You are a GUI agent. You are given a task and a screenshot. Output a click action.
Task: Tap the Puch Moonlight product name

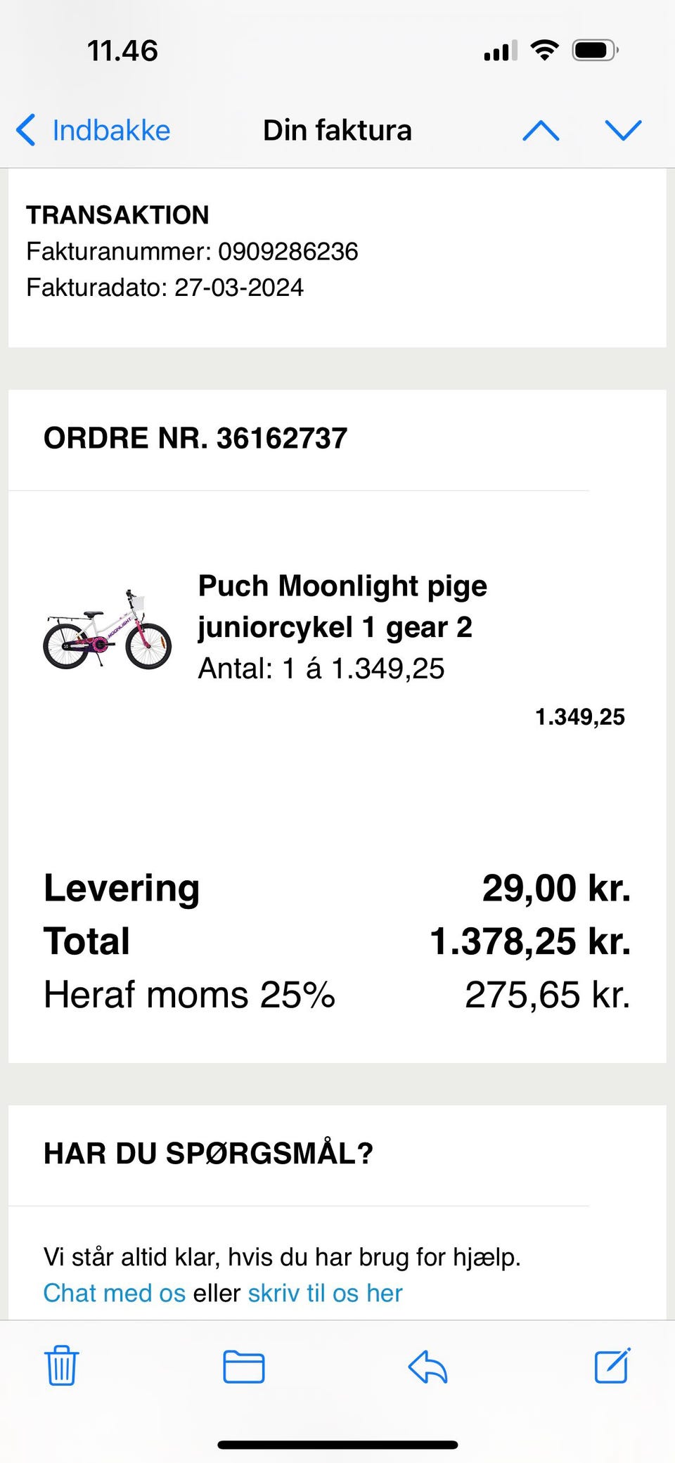[342, 606]
